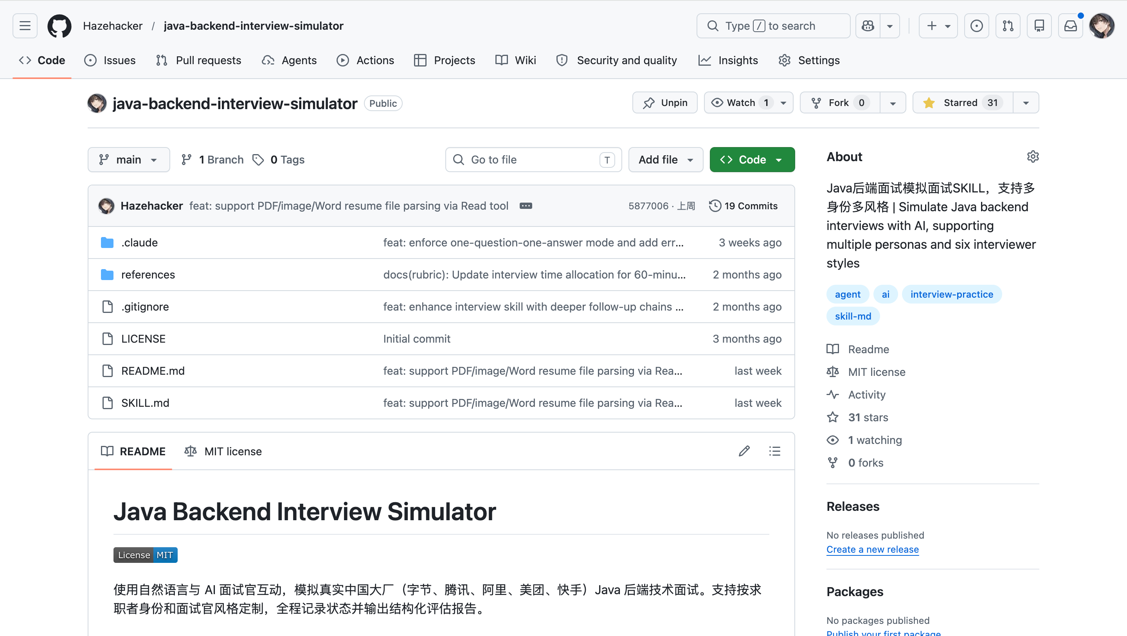Open the star lists dropdown

(x=1026, y=103)
